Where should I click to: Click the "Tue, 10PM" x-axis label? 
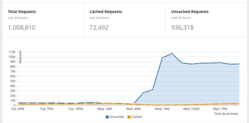coord(76,109)
